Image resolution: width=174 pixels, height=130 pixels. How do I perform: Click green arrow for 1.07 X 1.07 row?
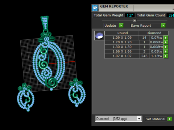tap(166, 56)
